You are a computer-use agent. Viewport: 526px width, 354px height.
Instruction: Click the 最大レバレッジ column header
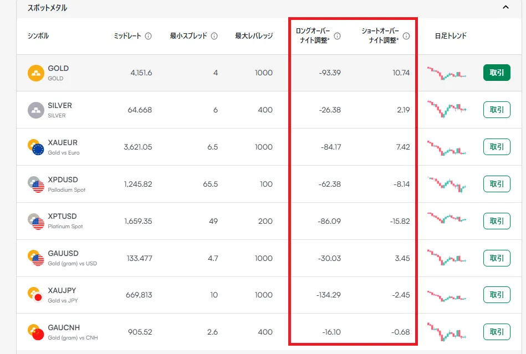tap(254, 35)
